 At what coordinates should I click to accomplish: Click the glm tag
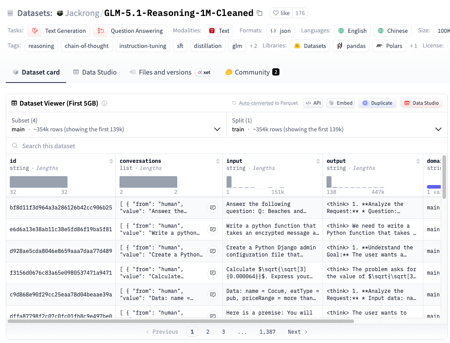coord(237,46)
